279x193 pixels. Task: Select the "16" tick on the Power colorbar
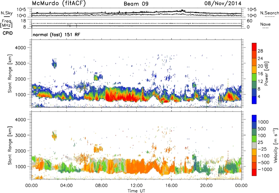[260, 74]
